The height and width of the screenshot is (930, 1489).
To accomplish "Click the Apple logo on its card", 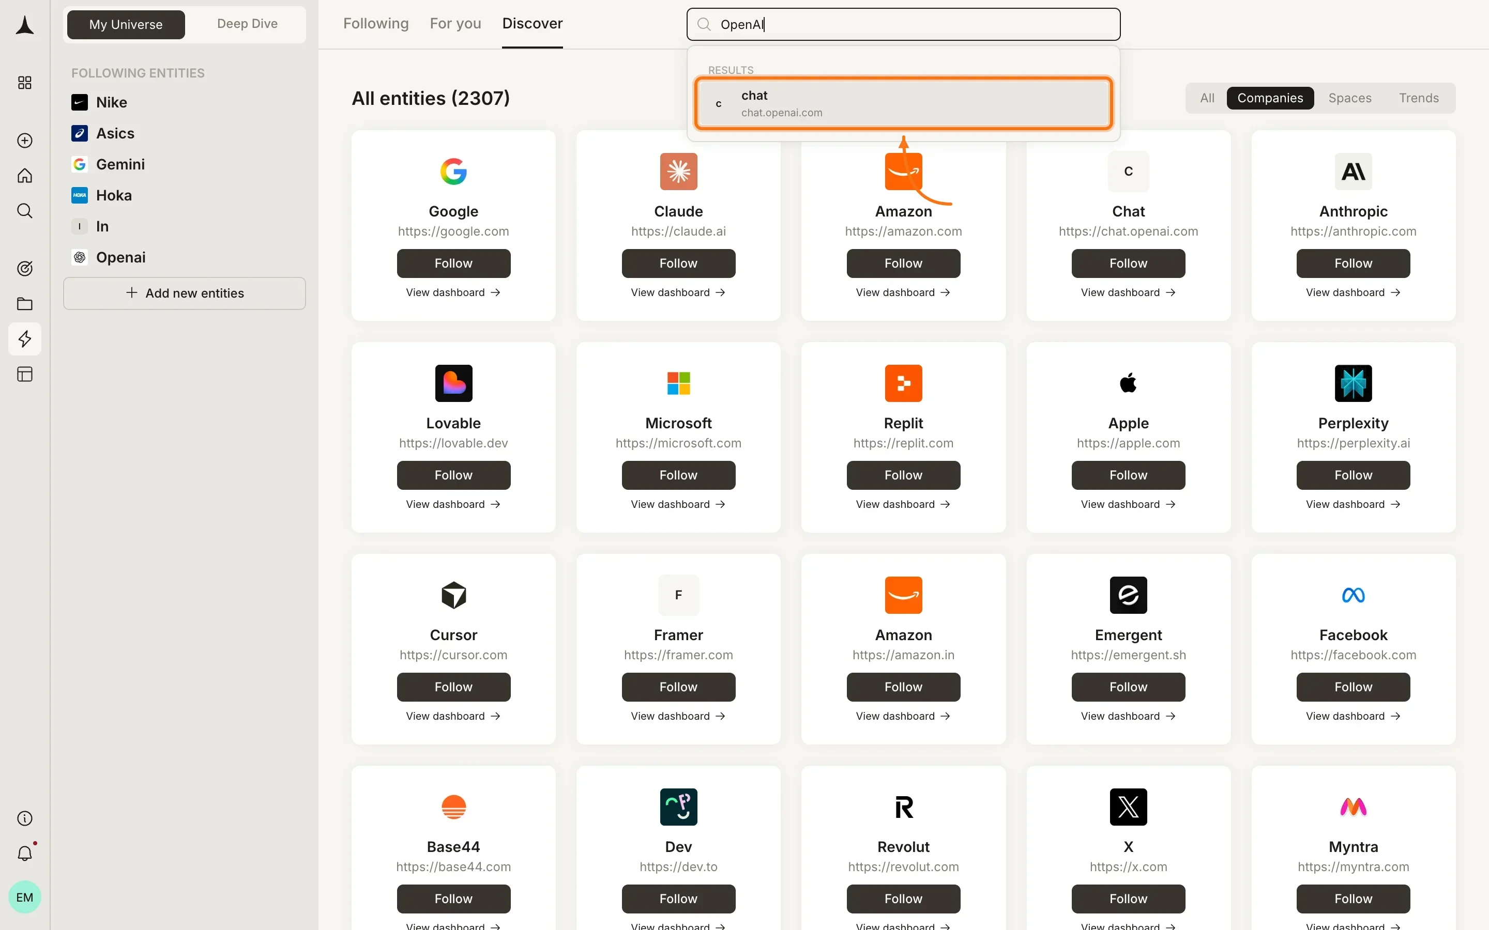I will 1128,383.
